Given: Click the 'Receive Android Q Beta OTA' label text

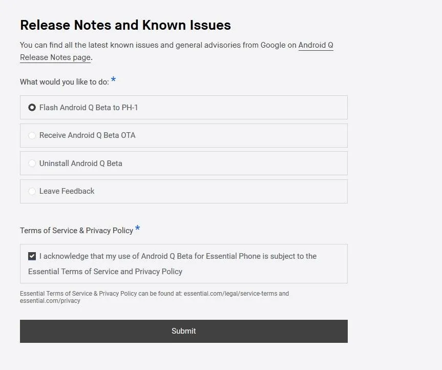Looking at the screenshot, I should pos(88,135).
